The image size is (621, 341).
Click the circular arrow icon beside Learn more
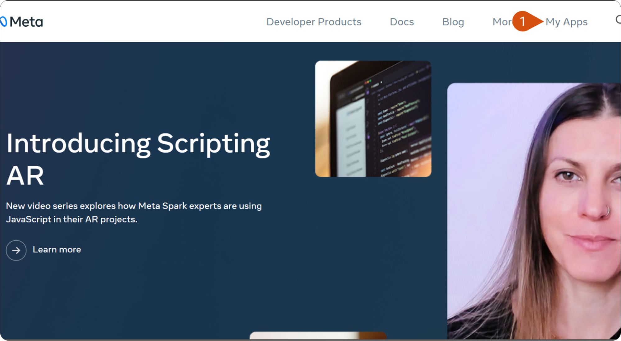point(16,250)
